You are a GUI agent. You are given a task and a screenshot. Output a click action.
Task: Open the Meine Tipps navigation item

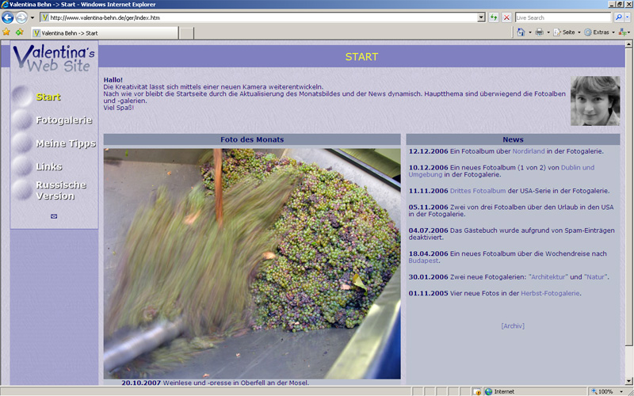pos(66,143)
